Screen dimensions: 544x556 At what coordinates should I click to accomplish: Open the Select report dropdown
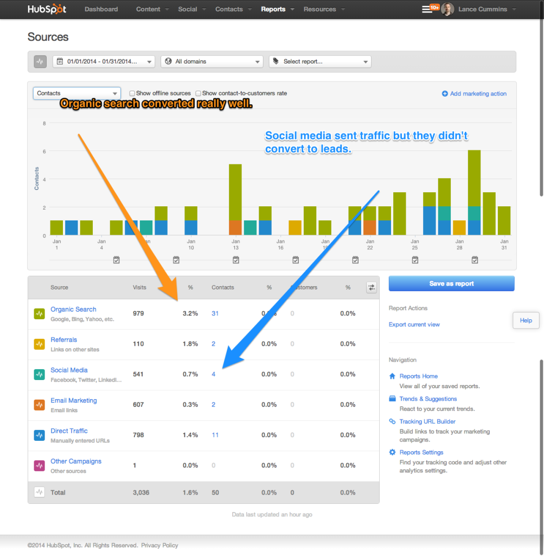(320, 61)
